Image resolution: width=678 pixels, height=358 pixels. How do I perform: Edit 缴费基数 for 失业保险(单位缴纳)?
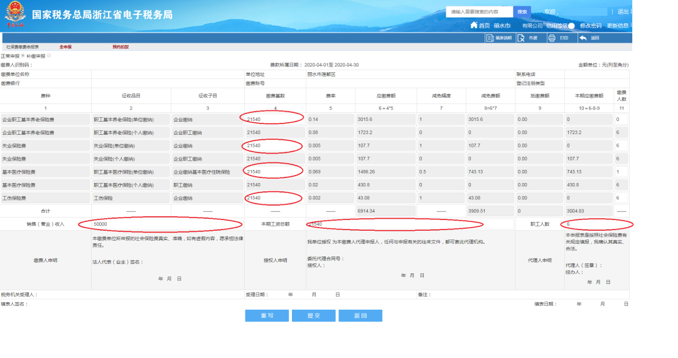(274, 145)
